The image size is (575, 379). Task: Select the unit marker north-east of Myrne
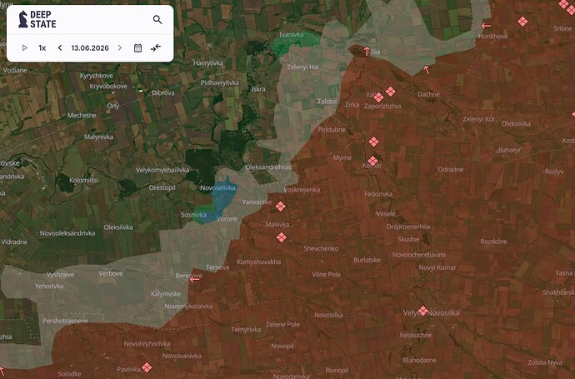(373, 142)
